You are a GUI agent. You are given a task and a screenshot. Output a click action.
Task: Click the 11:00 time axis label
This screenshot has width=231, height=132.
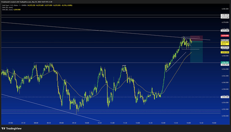pos(112,123)
